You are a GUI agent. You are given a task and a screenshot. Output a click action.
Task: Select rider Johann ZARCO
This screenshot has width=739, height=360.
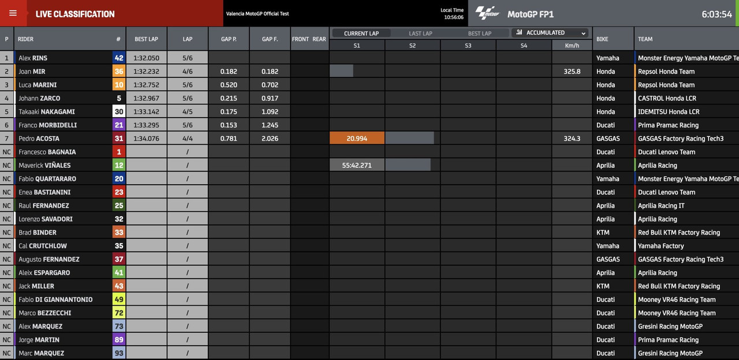click(x=39, y=98)
